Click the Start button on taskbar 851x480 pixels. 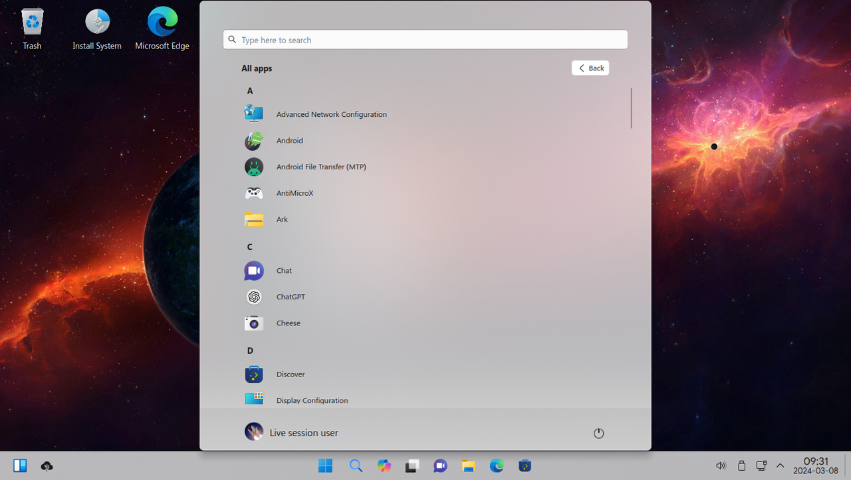(x=325, y=465)
